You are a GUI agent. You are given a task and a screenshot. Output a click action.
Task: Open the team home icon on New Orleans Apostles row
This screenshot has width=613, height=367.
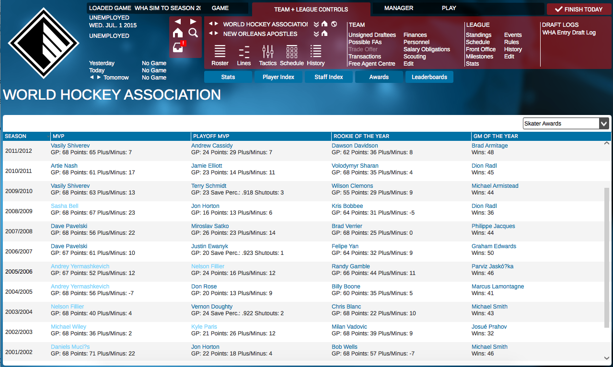click(324, 34)
